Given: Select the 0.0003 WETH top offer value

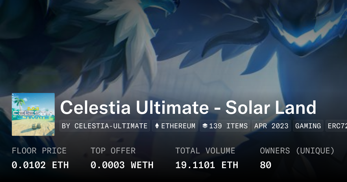Looking at the screenshot, I should coord(122,165).
